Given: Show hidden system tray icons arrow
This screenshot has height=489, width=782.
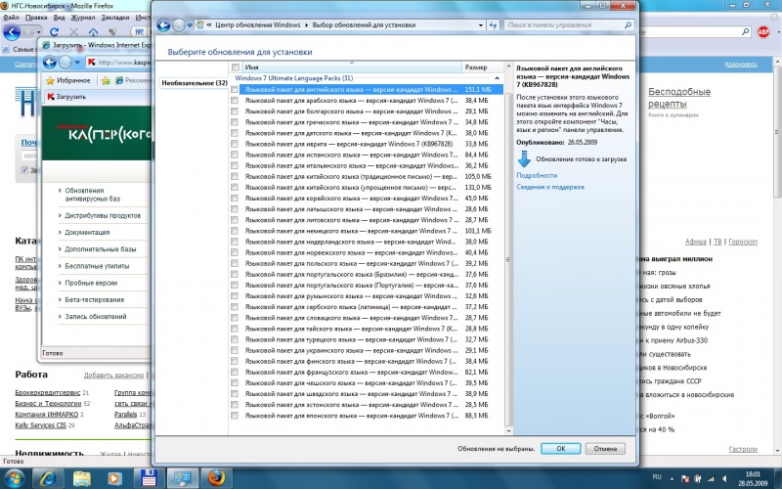Looking at the screenshot, I should (672, 479).
